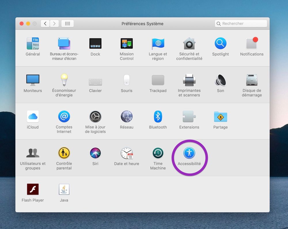This screenshot has width=288, height=229.
Task: Open the Siri preferences
Action: [x=95, y=153]
